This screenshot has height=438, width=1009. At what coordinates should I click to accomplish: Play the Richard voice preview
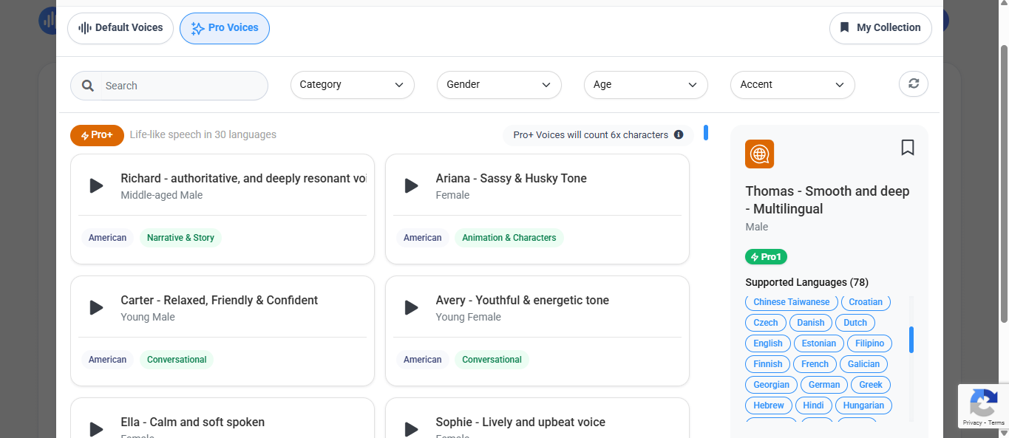pyautogui.click(x=96, y=186)
